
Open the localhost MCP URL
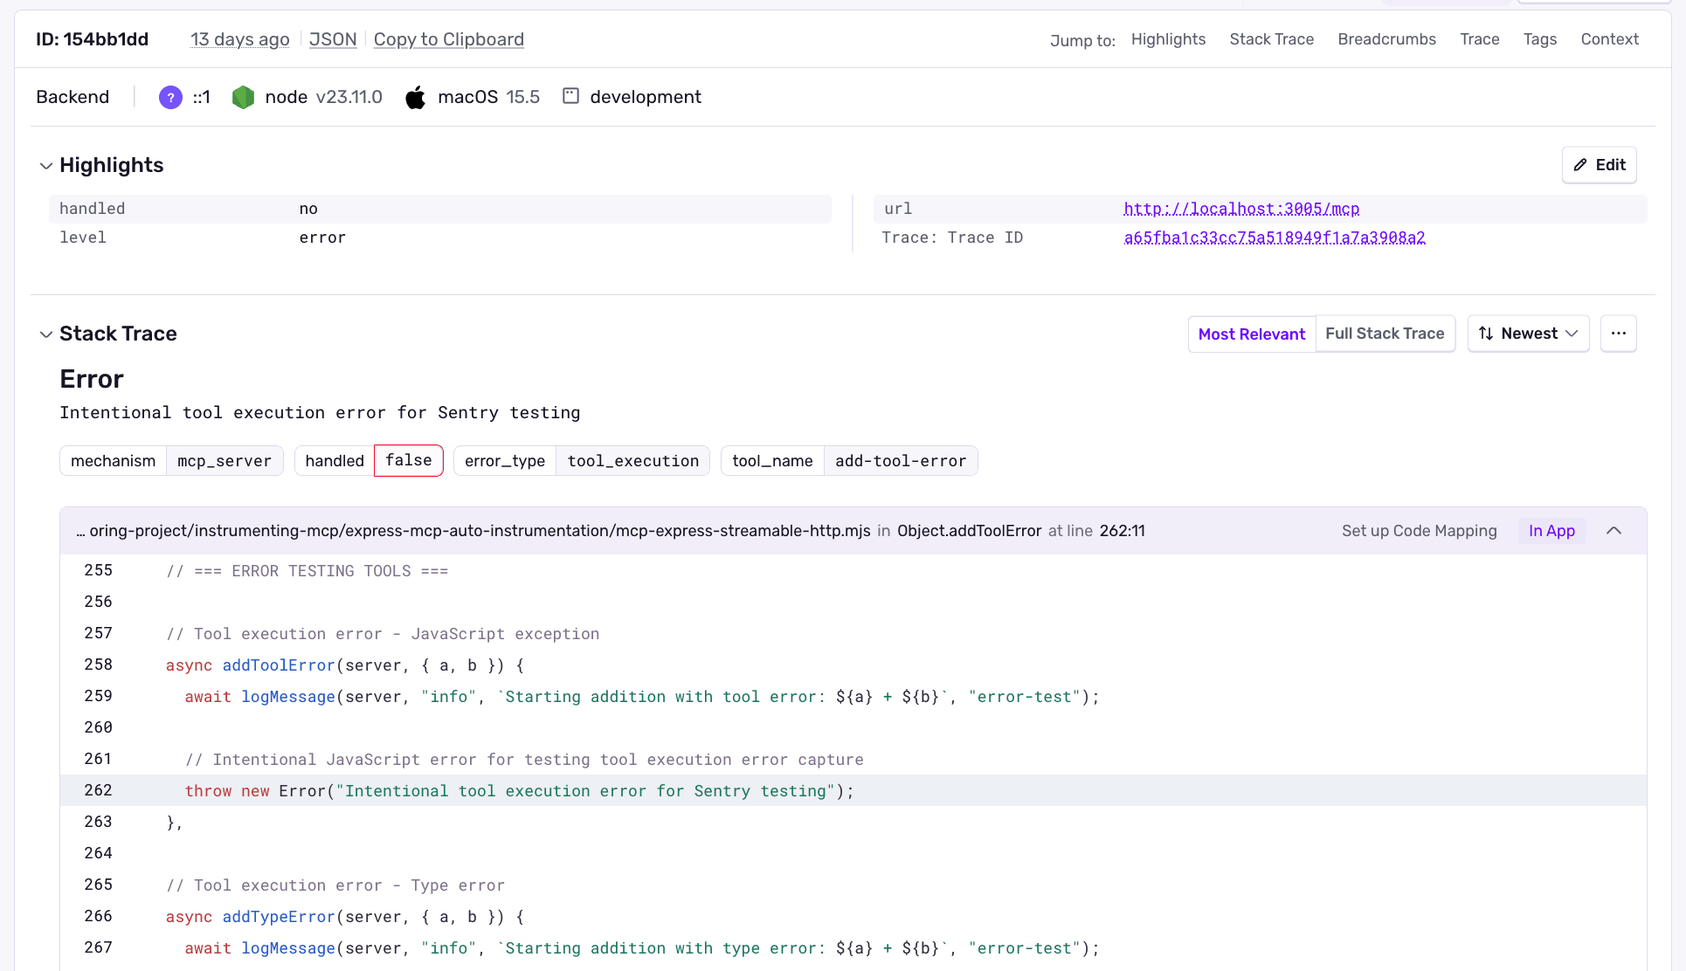pos(1240,209)
